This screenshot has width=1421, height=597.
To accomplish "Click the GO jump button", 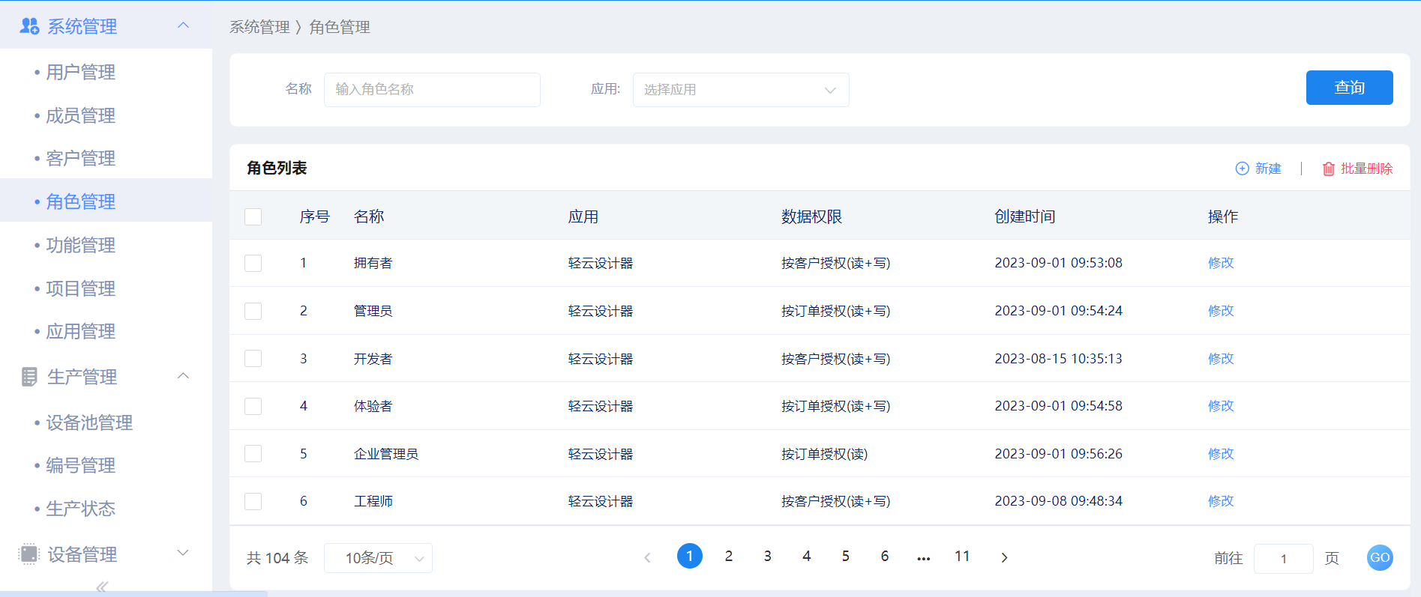I will click(1380, 557).
